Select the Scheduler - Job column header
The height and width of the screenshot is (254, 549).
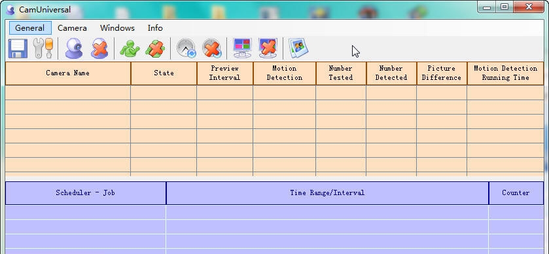(x=86, y=193)
